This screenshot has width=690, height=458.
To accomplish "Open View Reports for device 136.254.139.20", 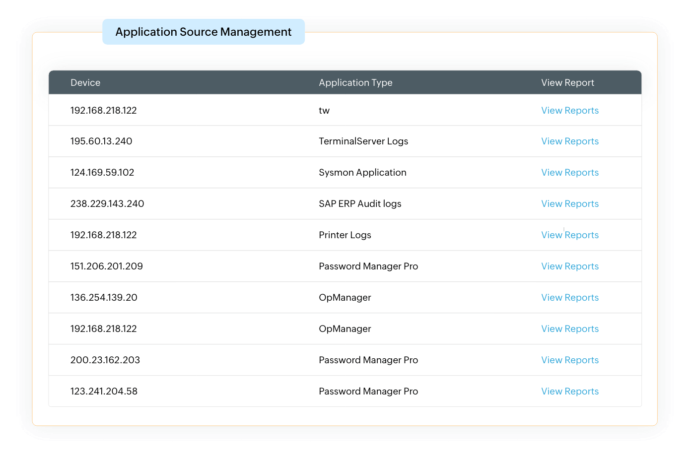I will point(569,298).
